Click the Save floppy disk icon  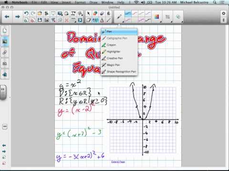40,20
